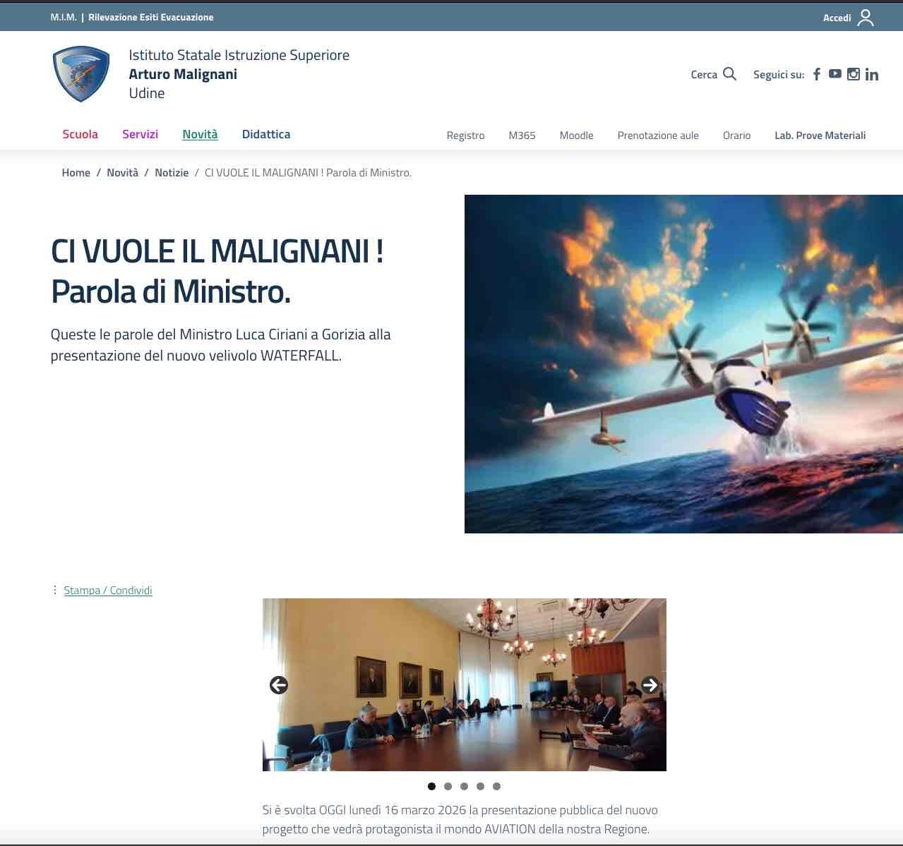Click the WATERFALL seaplane header image
This screenshot has width=903, height=846.
click(x=683, y=364)
